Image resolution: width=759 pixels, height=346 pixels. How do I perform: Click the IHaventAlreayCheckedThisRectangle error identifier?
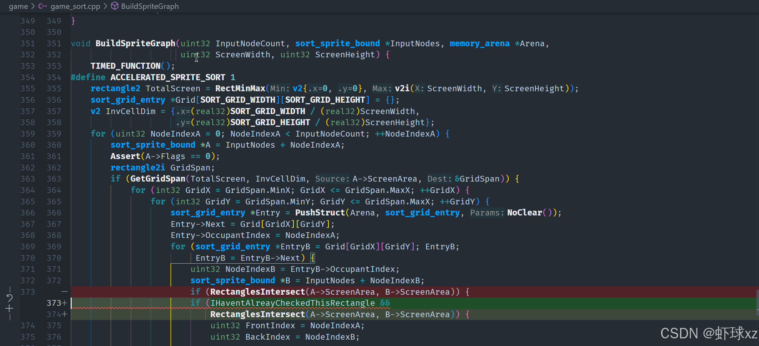coord(292,303)
